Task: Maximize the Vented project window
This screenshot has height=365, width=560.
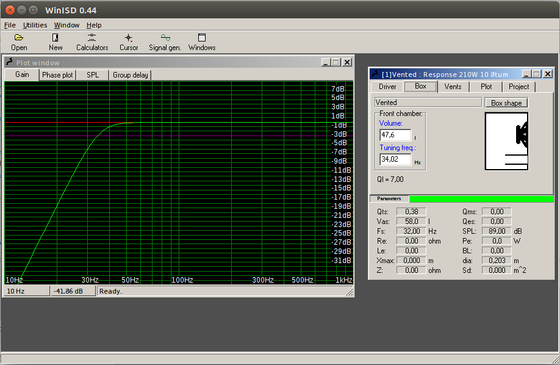Action: point(536,74)
